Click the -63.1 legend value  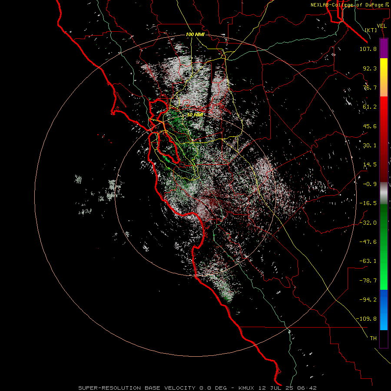tap(368, 261)
